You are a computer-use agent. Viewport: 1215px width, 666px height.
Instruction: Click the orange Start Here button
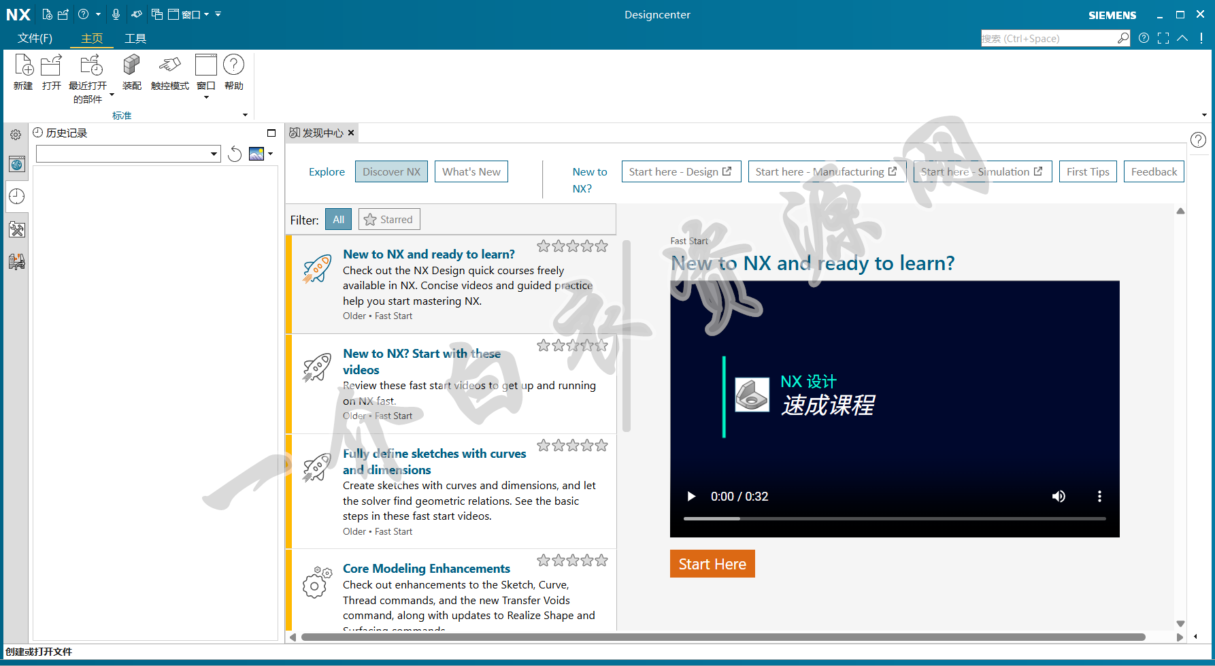(x=712, y=564)
